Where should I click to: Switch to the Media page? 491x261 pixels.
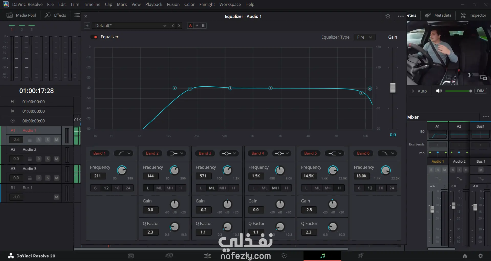coord(131,256)
